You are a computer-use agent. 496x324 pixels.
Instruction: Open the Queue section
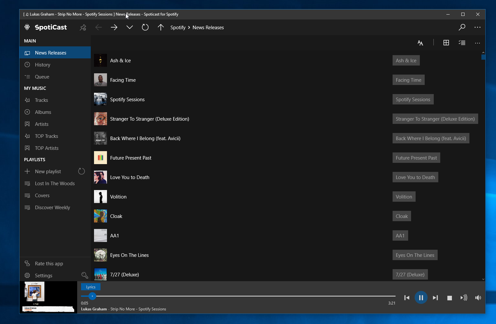(55, 77)
